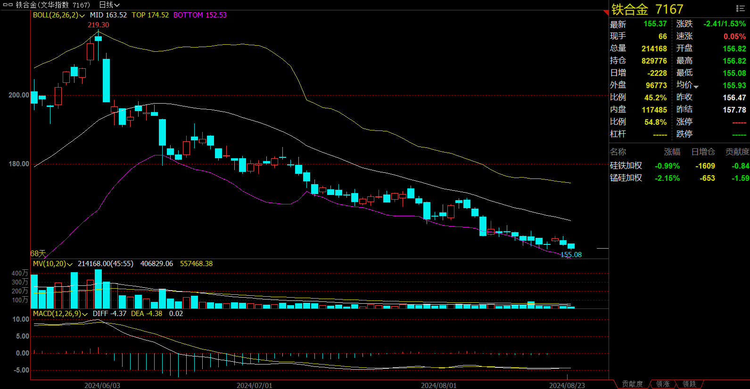Click the volume value 214168.00(45:55)

click(x=106, y=264)
